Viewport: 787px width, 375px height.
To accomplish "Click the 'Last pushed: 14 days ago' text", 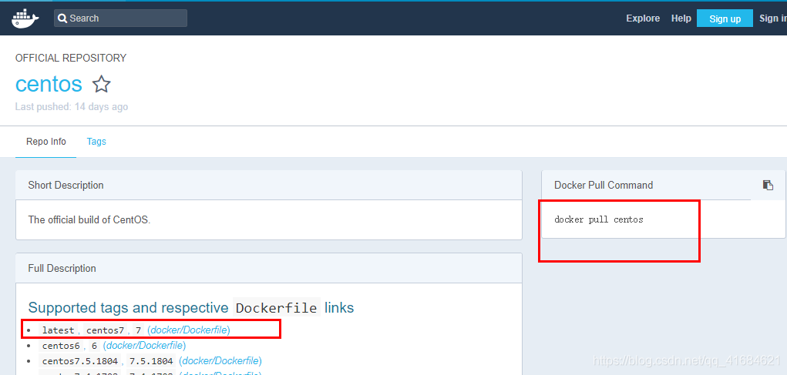I will 71,107.
